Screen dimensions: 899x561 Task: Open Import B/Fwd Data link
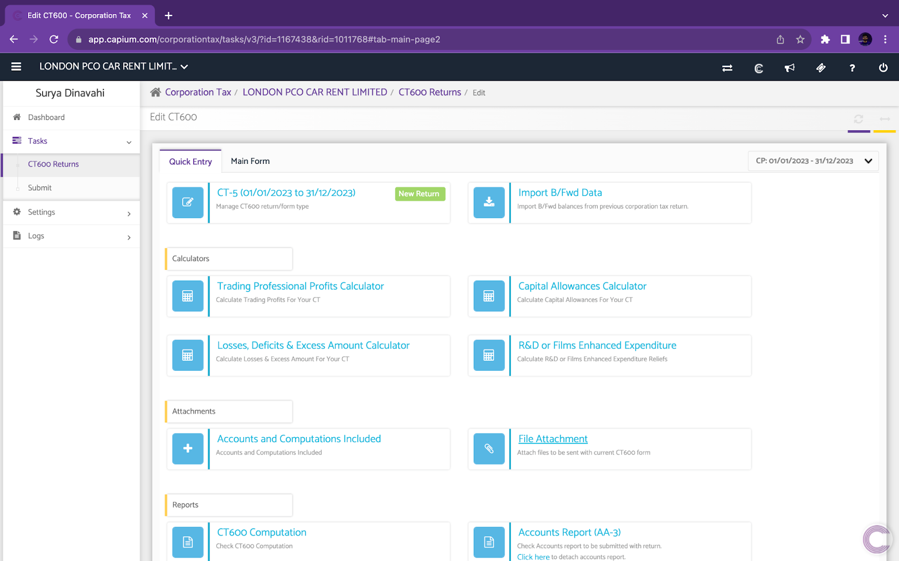point(560,193)
